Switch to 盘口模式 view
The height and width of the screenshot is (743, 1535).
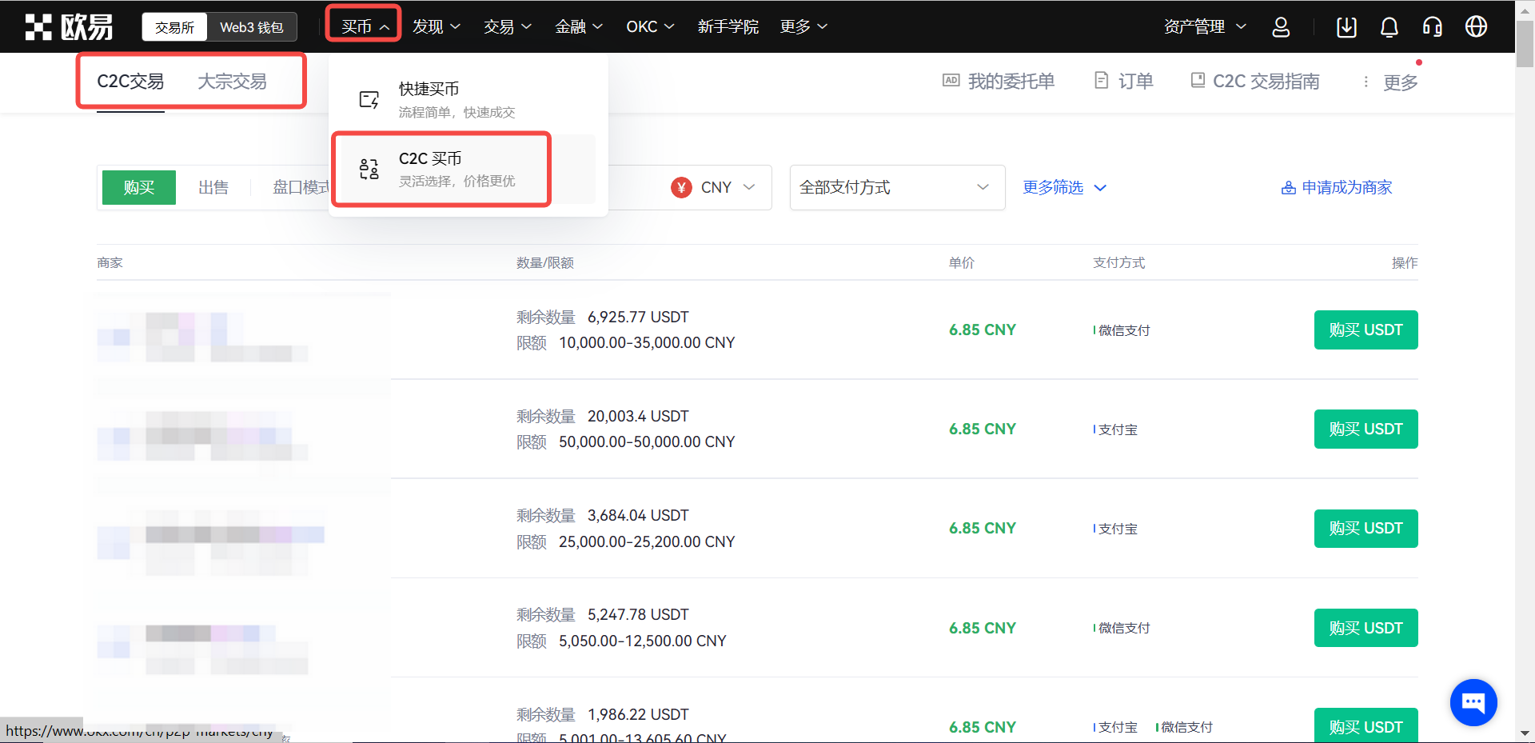[x=301, y=188]
